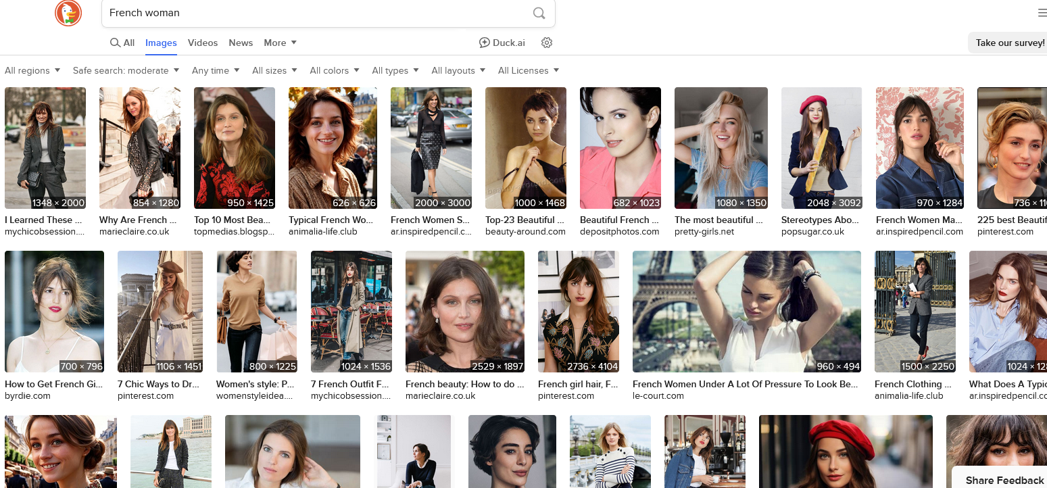Open the 'Top 10 Most Bea...' title link
1047x488 pixels.
[x=233, y=220]
